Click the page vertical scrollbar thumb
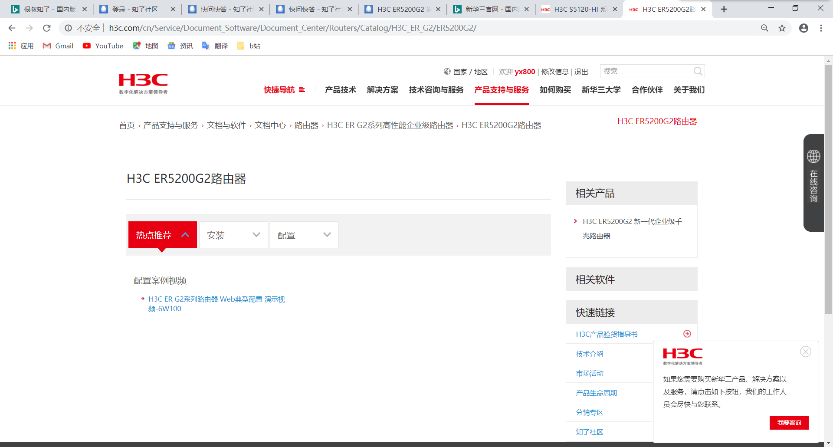Image resolution: width=833 pixels, height=447 pixels. pos(828,189)
